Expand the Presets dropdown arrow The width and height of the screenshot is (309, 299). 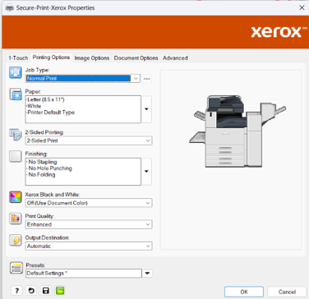(x=148, y=274)
